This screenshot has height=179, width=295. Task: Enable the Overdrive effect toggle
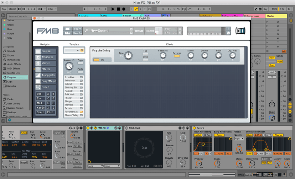pos(81,77)
